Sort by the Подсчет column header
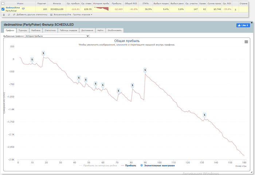The width and height of the screenshot is (255, 175). tap(42, 3)
